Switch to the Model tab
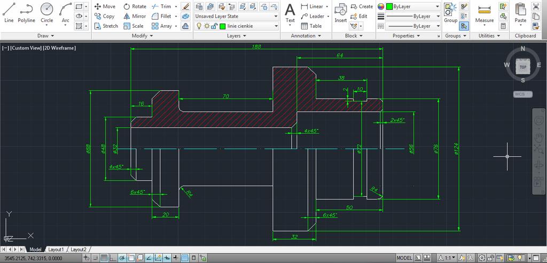Image resolution: width=547 pixels, height=263 pixels. [x=36, y=250]
